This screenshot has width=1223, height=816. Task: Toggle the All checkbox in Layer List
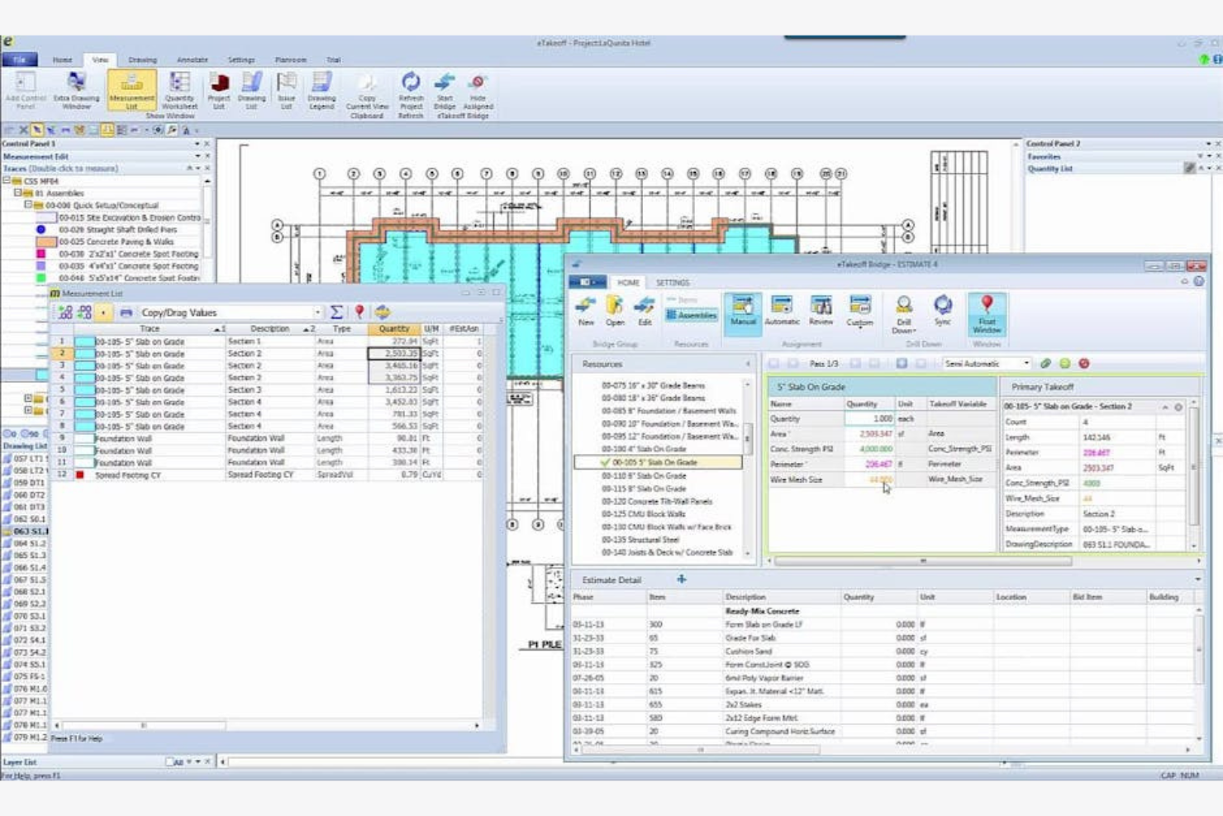click(x=170, y=762)
